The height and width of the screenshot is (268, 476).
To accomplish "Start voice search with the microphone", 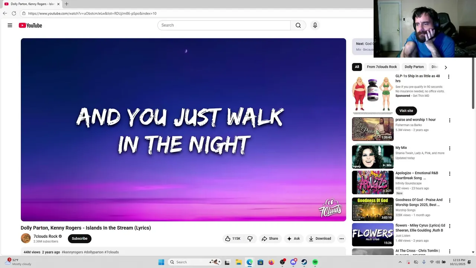I will pyautogui.click(x=315, y=25).
